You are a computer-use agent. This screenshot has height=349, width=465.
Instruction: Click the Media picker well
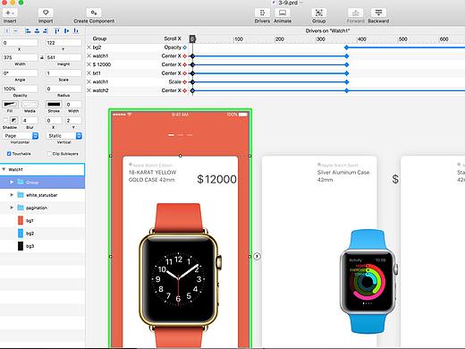pos(30,104)
